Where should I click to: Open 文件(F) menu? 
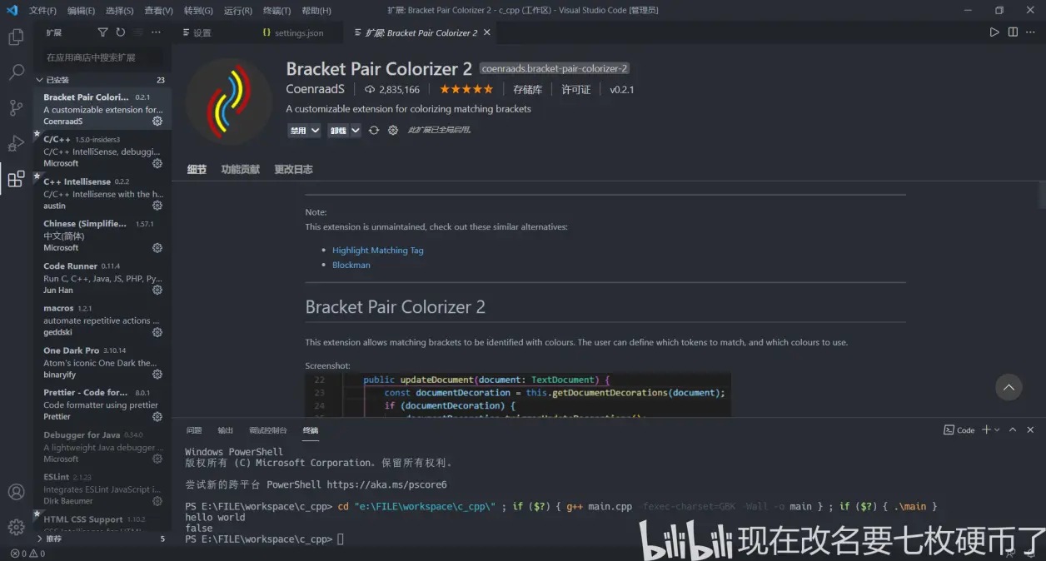tap(42, 11)
